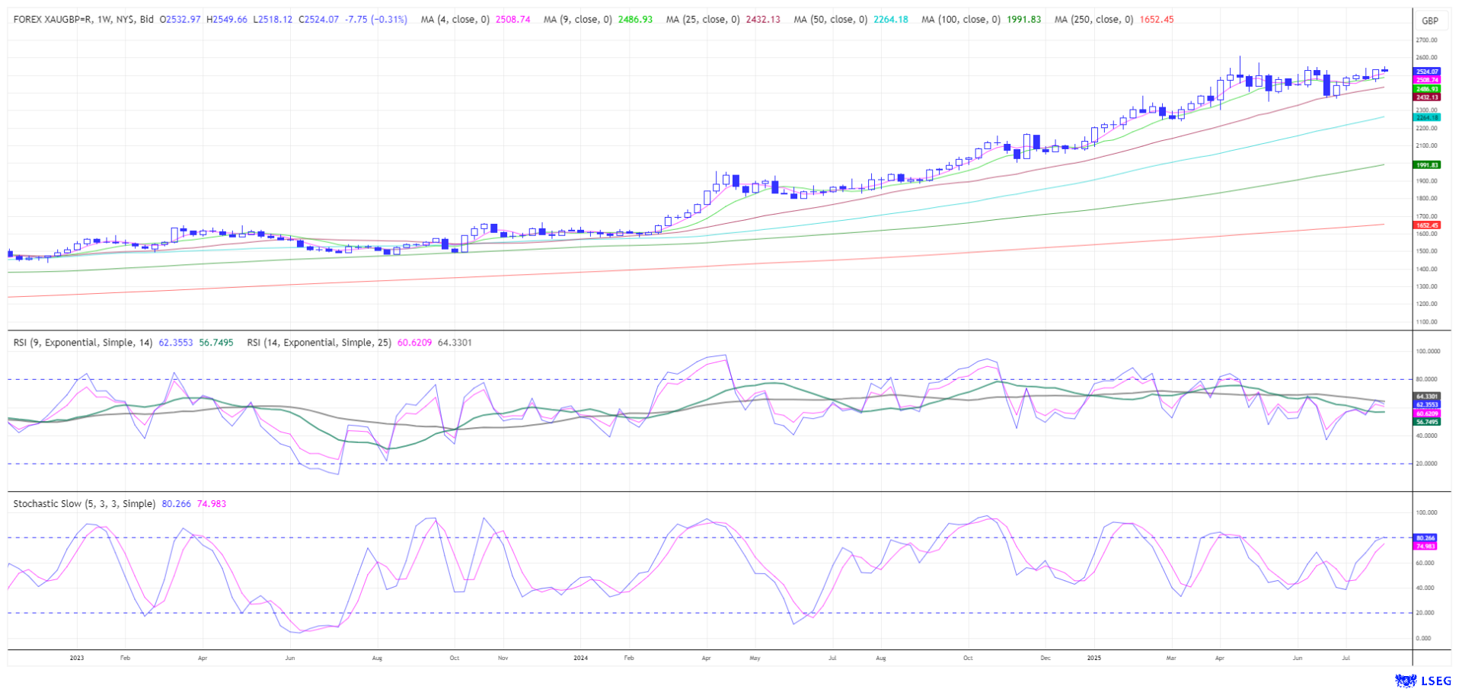Screen dimensions: 1459x689
Task: Click the Stochastic Slow (5, 3, 3, Simple) label
Action: 84,504
